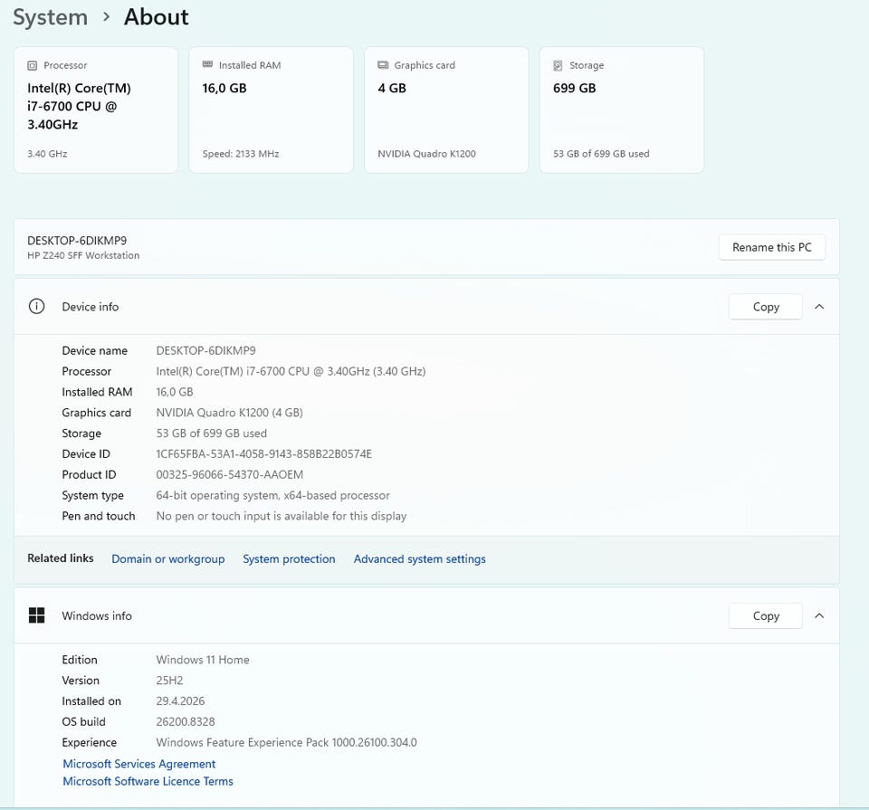Click the Installed RAM memory icon

tap(208, 65)
